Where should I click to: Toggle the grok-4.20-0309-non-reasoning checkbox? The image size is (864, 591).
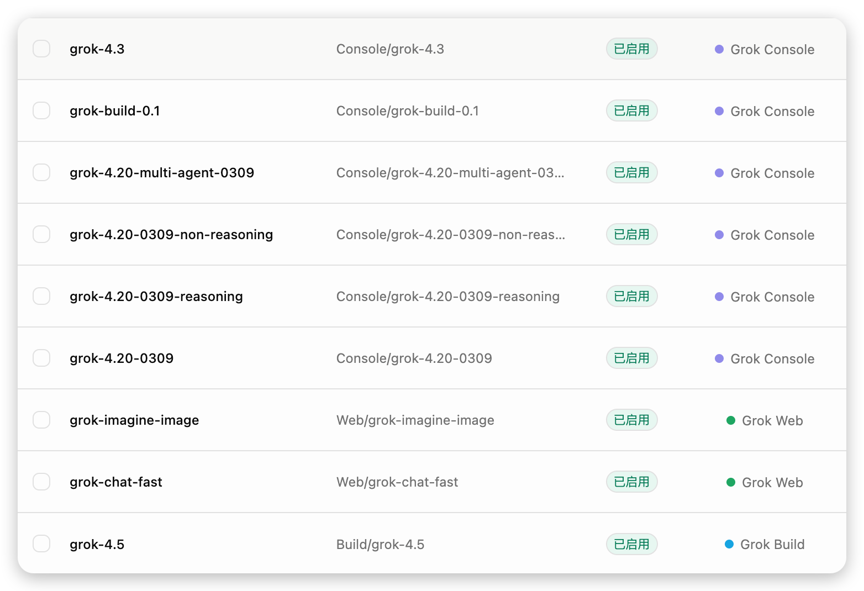click(x=41, y=234)
